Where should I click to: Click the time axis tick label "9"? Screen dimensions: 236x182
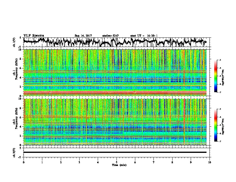click(x=191, y=162)
